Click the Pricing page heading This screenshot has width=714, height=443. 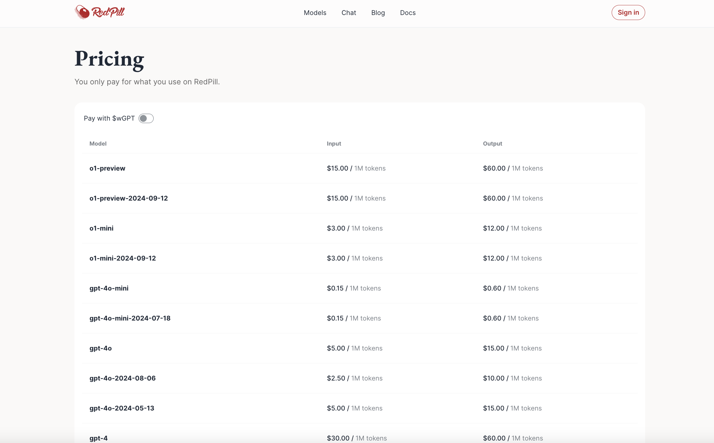coord(109,60)
